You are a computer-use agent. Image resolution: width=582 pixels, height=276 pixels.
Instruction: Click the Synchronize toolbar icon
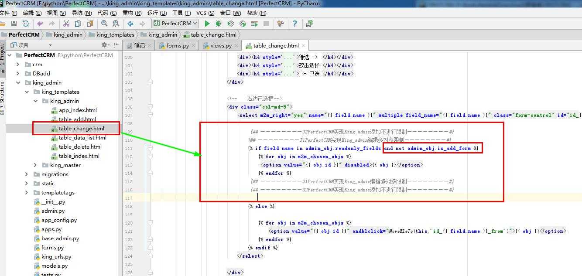[26, 24]
